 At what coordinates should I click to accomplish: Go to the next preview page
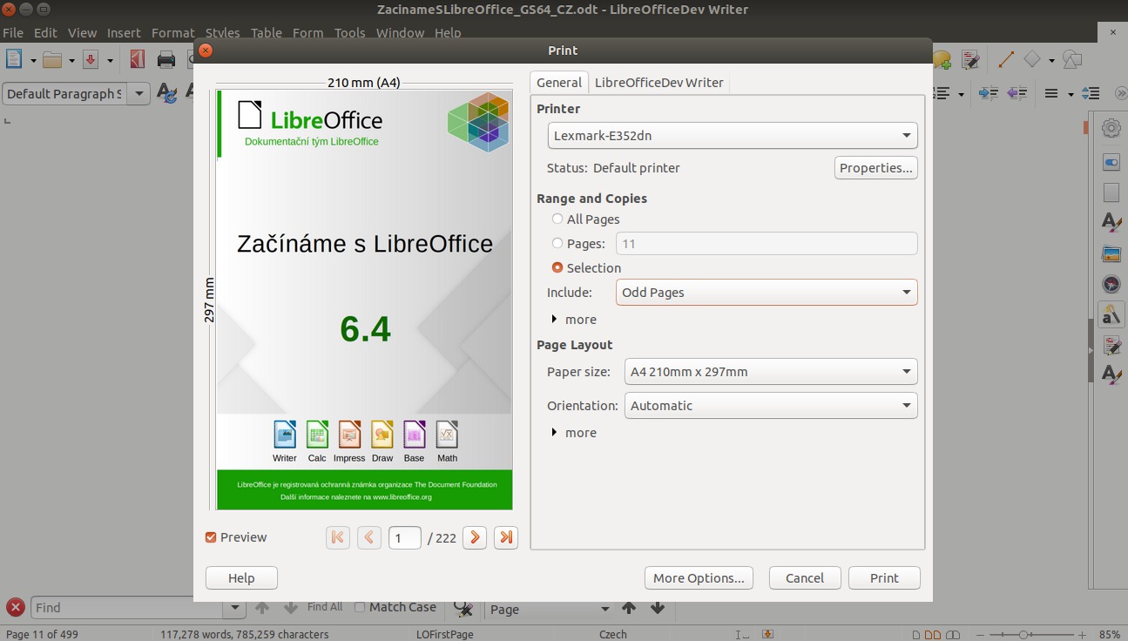tap(475, 537)
